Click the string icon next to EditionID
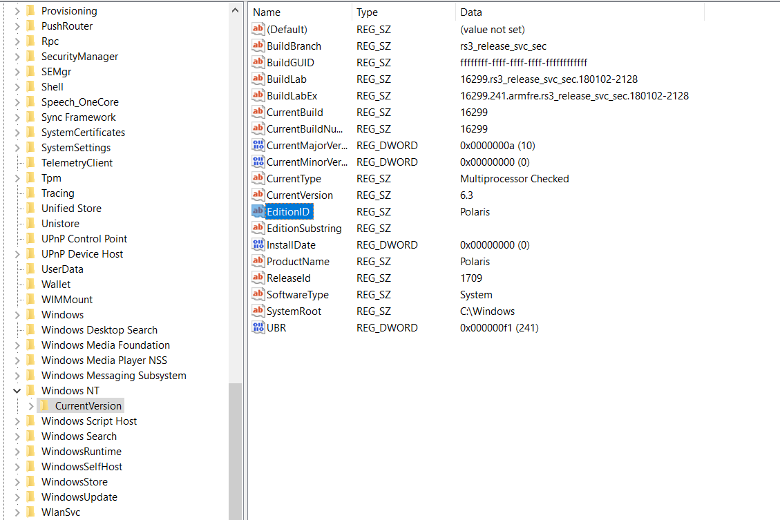780x520 pixels. 257,211
